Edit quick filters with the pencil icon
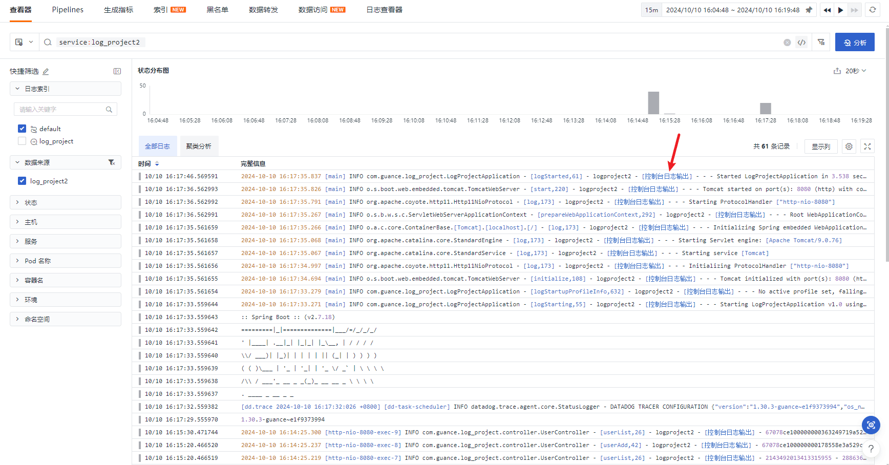 [x=46, y=71]
